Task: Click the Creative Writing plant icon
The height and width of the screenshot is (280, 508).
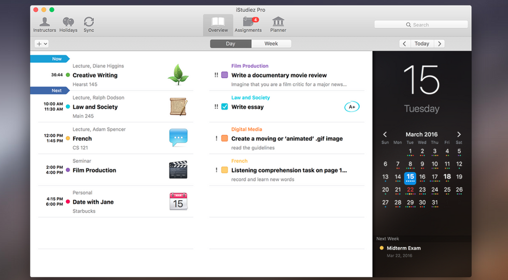Action: pyautogui.click(x=178, y=75)
